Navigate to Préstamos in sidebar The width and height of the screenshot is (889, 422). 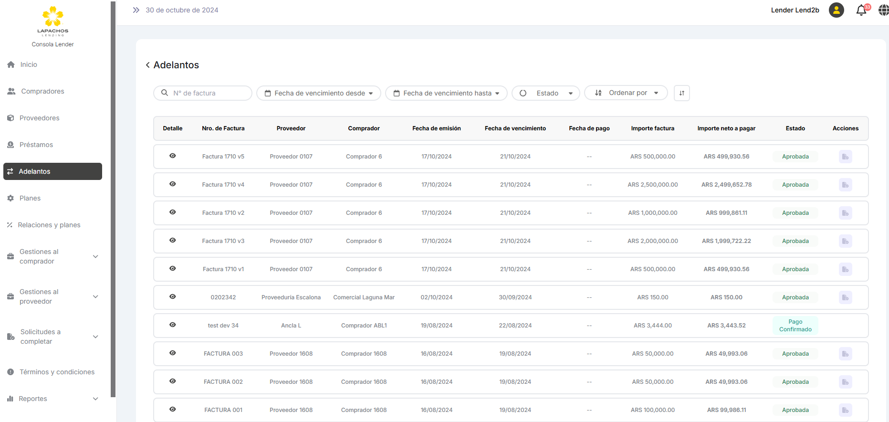tap(36, 145)
